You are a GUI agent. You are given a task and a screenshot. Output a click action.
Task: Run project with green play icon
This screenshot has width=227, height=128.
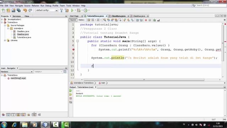72,10
